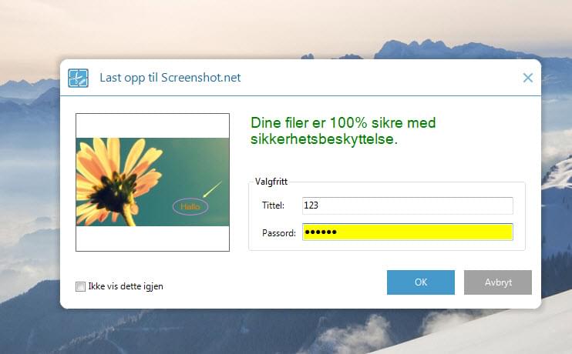Close the upload dialog with the X
The image size is (572, 354).
click(528, 78)
